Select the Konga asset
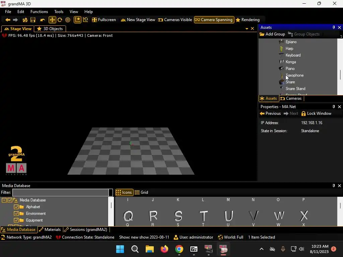Image resolution: width=343 pixels, height=257 pixels. [x=290, y=62]
